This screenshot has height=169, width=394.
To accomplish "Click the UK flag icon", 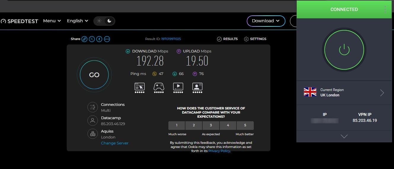I will tap(310, 92).
